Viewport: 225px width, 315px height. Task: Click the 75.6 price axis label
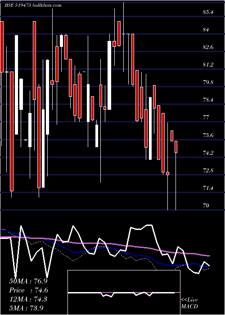(208, 135)
